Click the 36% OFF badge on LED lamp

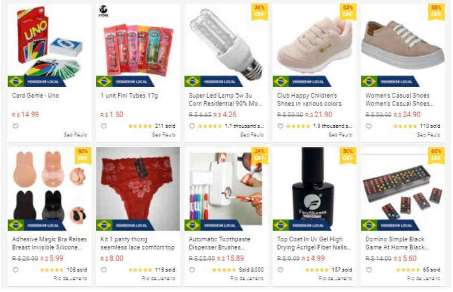260,11
